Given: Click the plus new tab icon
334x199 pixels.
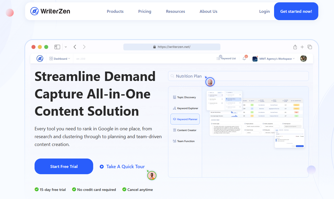Looking at the screenshot, I should point(302,47).
